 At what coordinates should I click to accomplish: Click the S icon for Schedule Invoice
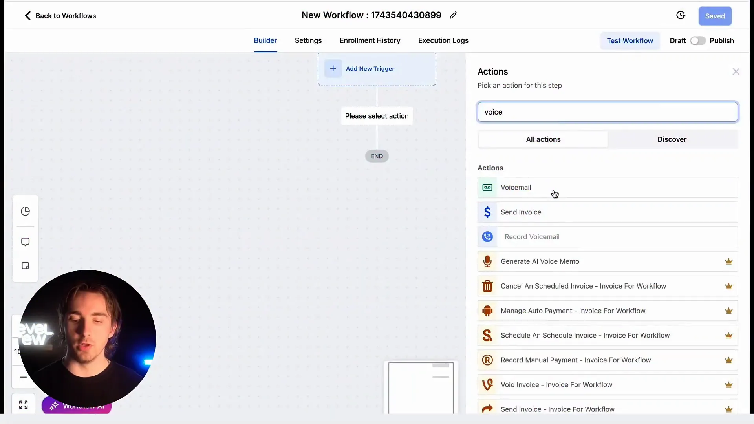coord(487,336)
